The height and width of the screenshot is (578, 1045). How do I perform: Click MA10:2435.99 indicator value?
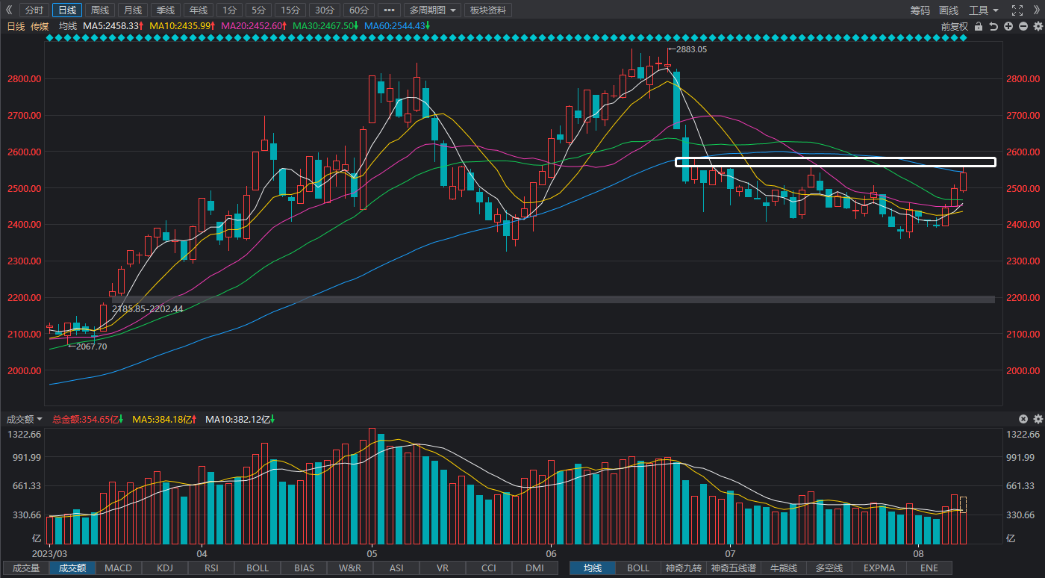pos(182,25)
